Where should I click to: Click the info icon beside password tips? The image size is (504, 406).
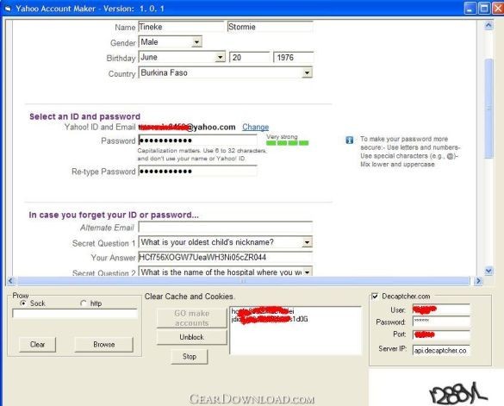click(350, 140)
